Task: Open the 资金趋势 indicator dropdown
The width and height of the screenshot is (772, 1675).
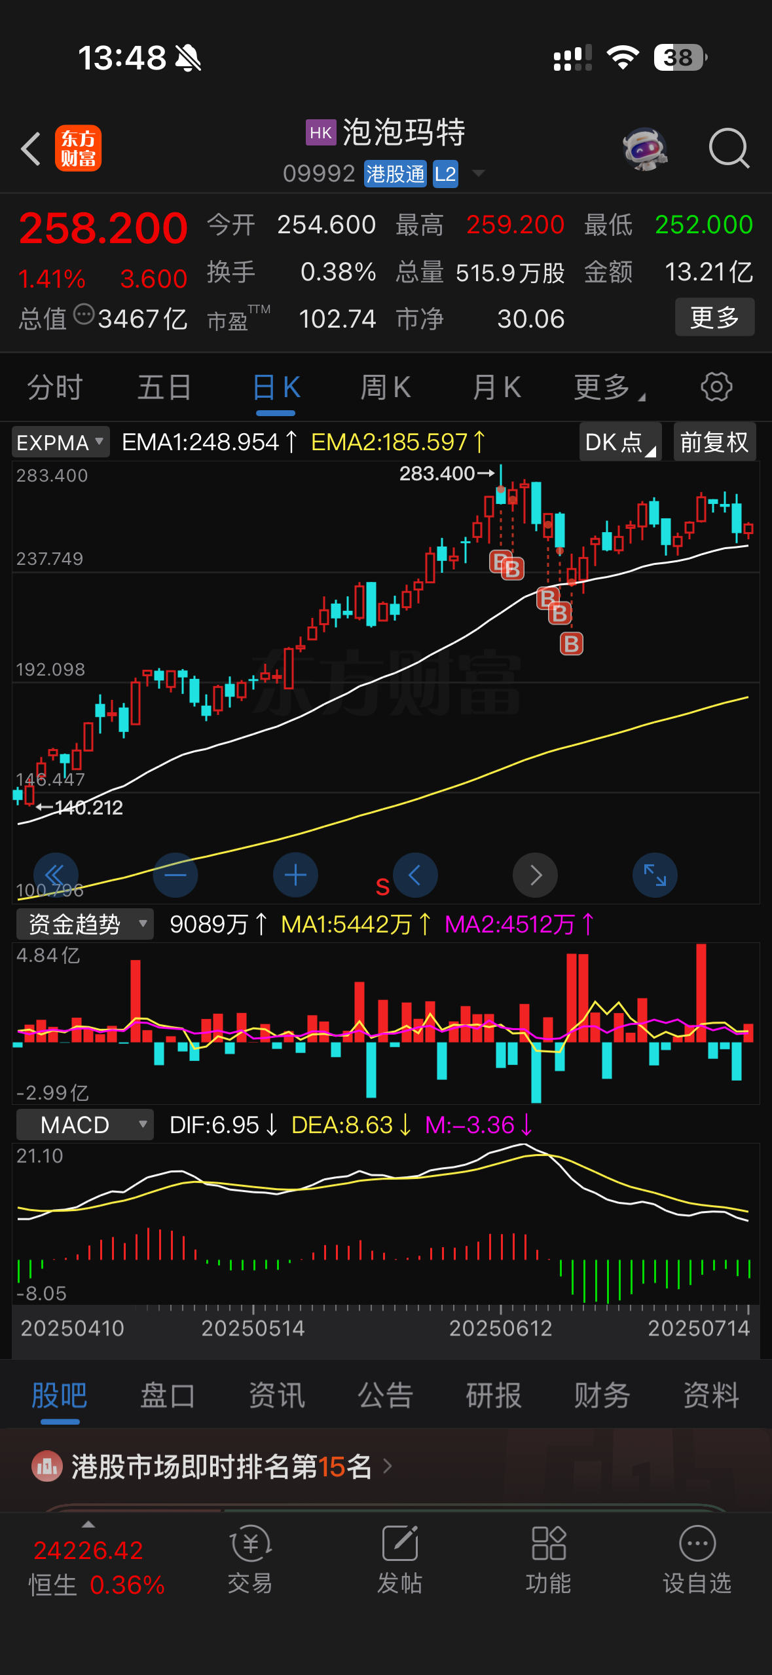Action: click(x=84, y=924)
